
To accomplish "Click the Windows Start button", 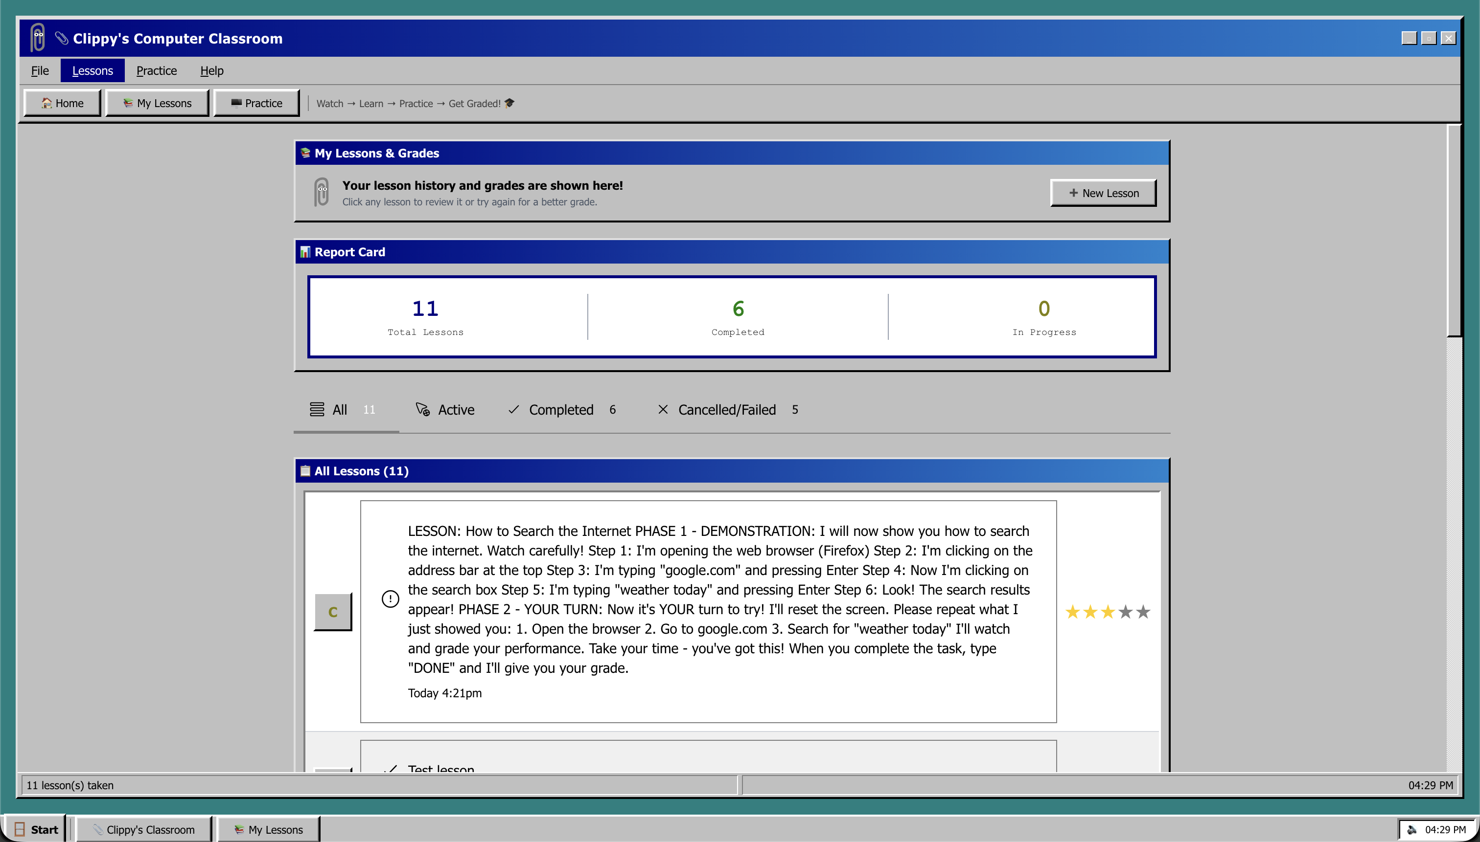I will pos(36,829).
